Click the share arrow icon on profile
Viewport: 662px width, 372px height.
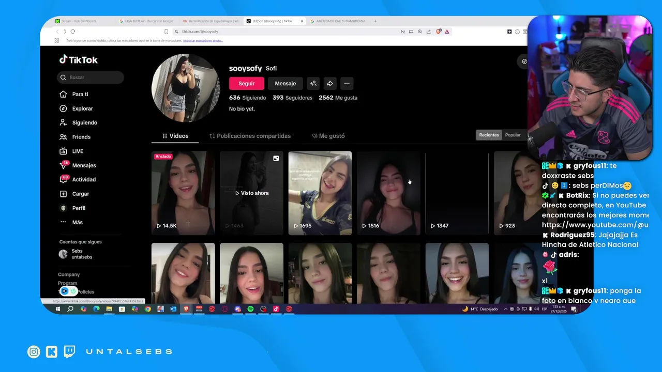tap(330, 83)
